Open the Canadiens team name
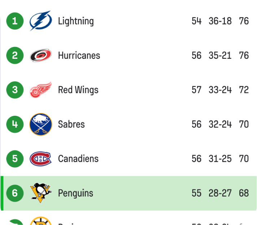257x225 pixels. pos(78,159)
